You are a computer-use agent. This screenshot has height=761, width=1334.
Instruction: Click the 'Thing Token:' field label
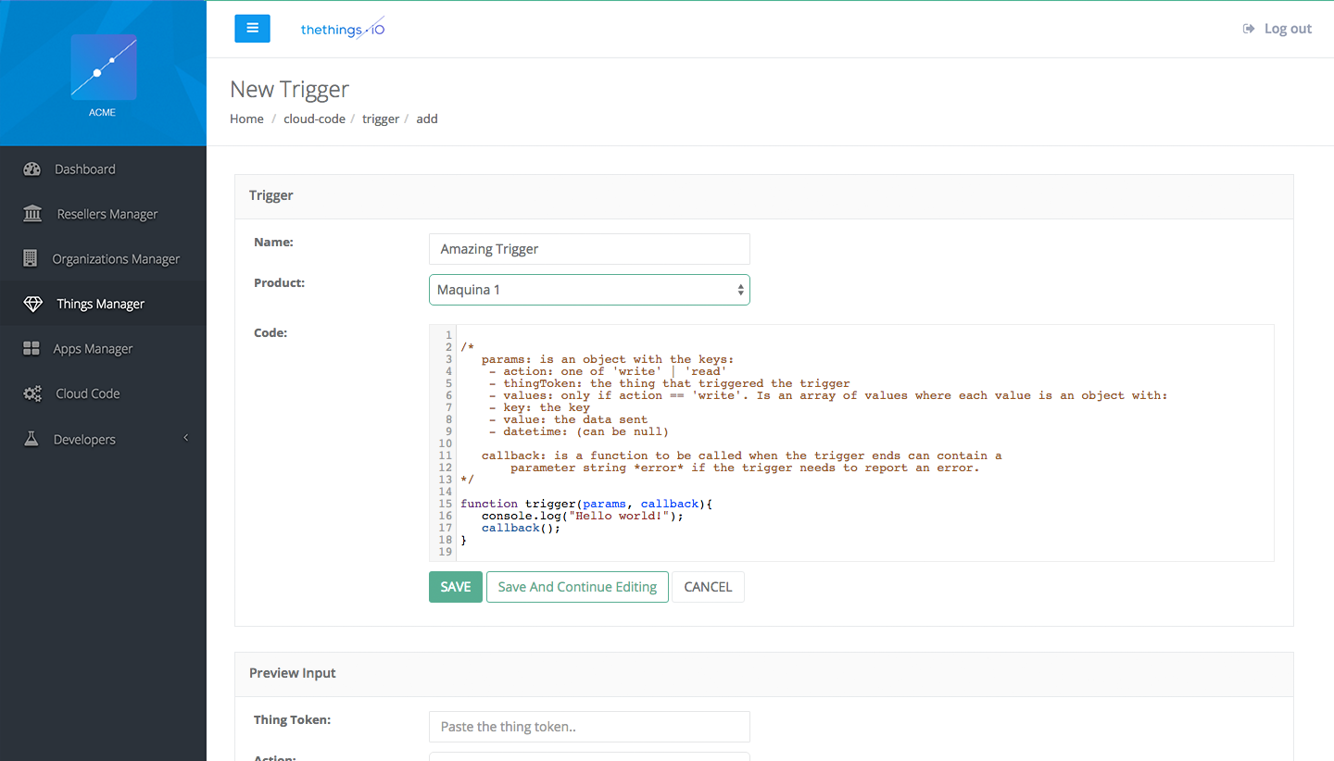click(292, 719)
